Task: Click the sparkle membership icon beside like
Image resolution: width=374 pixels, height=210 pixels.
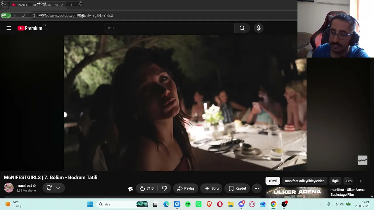Action: point(131,189)
